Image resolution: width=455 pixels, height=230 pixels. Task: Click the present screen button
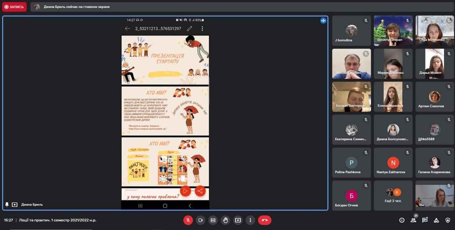238,220
